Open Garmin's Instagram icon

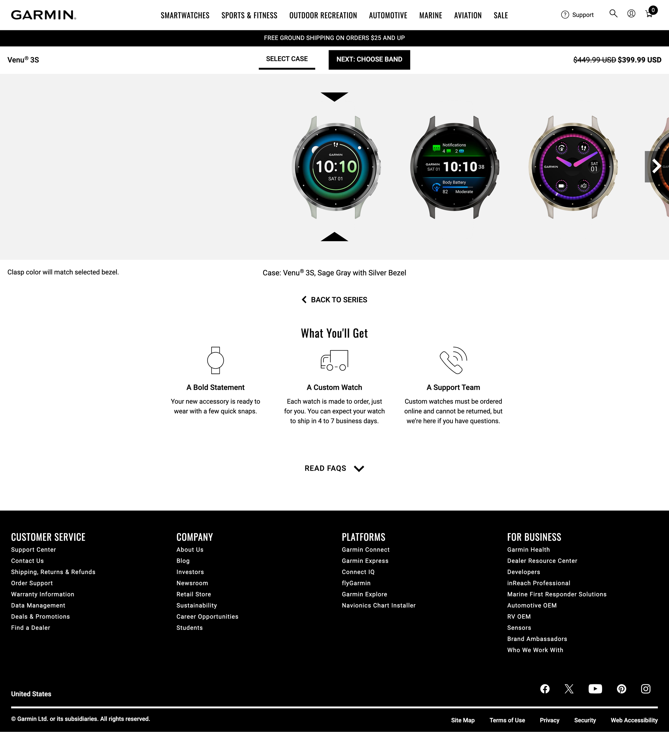coord(646,689)
